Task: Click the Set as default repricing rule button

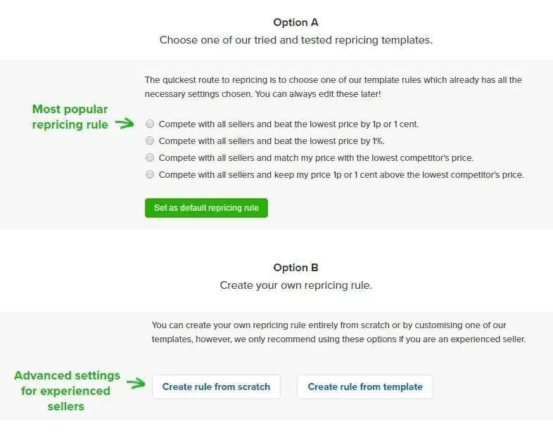Action: pos(206,208)
